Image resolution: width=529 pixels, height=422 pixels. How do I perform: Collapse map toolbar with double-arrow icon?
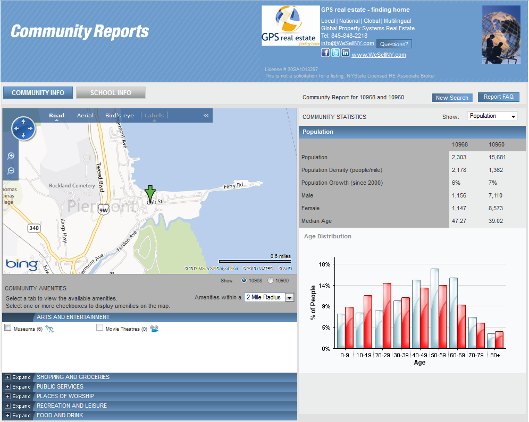(206, 115)
